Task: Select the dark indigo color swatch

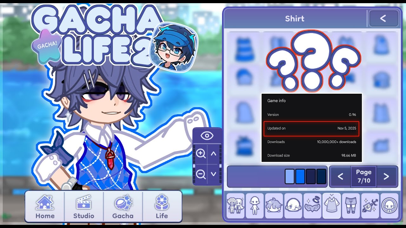Action: pos(311,176)
